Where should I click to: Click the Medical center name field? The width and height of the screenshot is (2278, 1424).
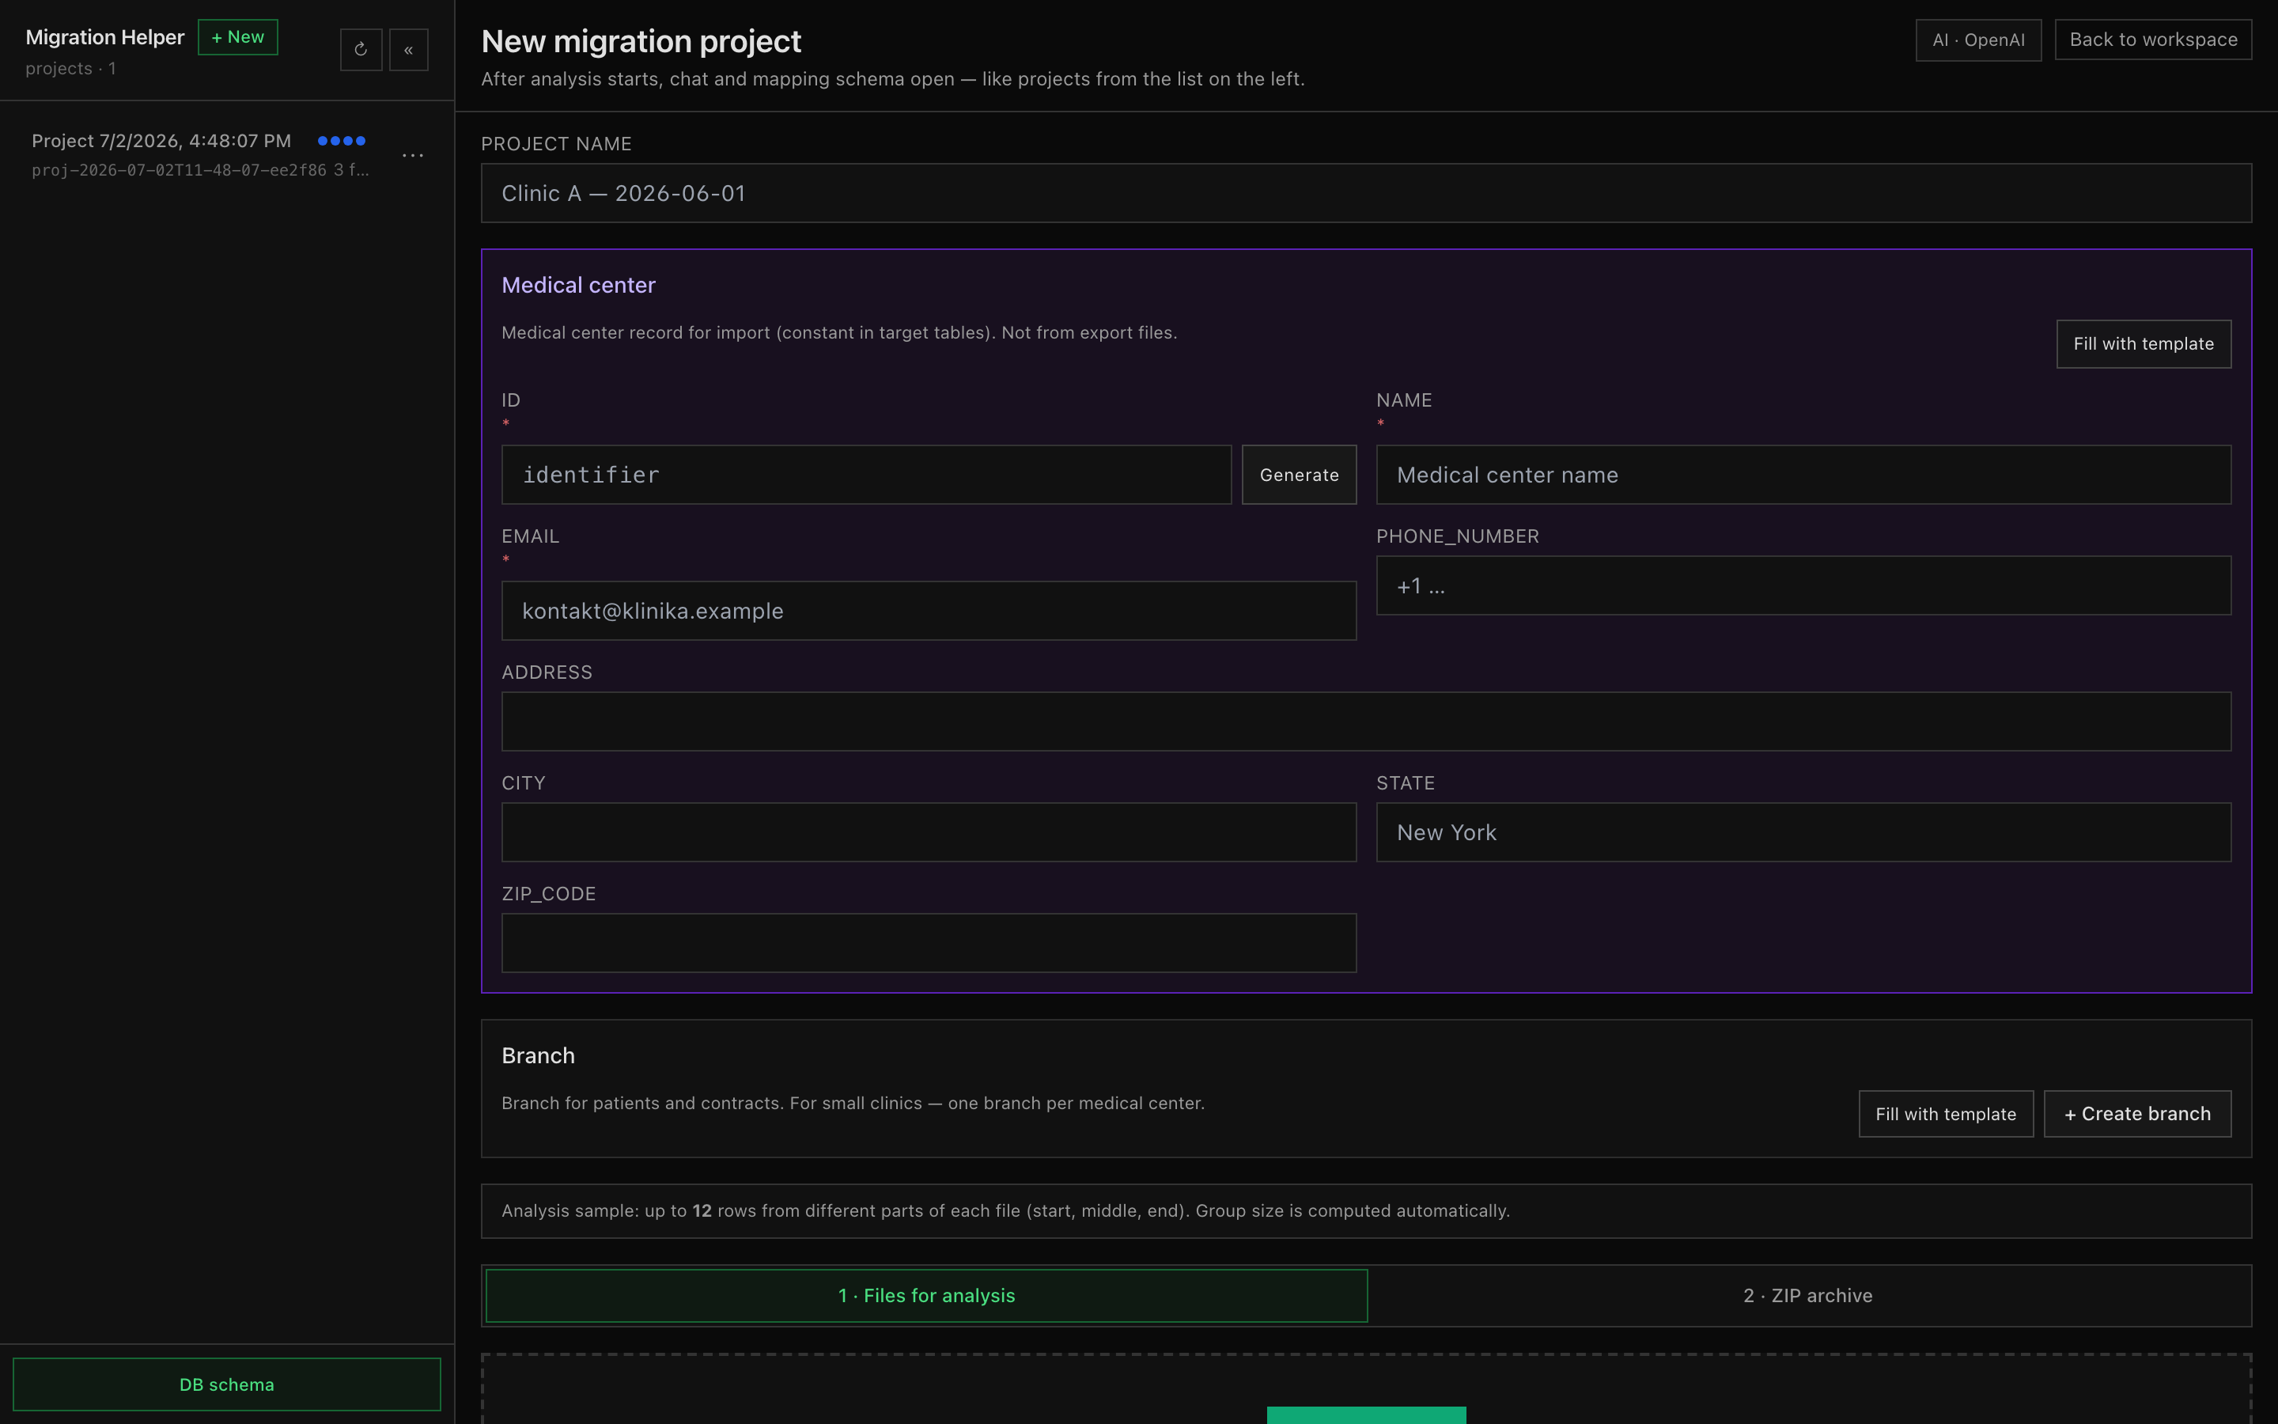pyautogui.click(x=1803, y=475)
